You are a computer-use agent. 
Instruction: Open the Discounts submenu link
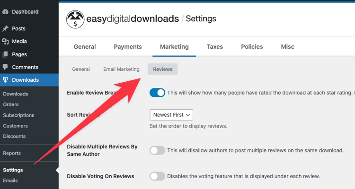pyautogui.click(x=14, y=137)
